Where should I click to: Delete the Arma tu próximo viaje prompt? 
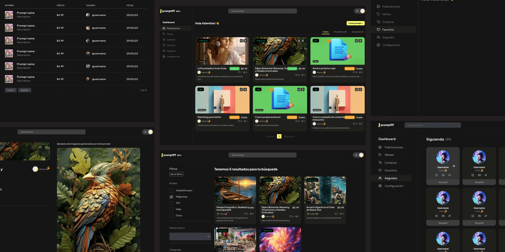tap(360, 41)
